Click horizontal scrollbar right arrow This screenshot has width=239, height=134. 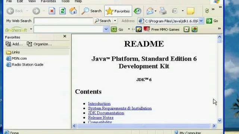(x=214, y=126)
